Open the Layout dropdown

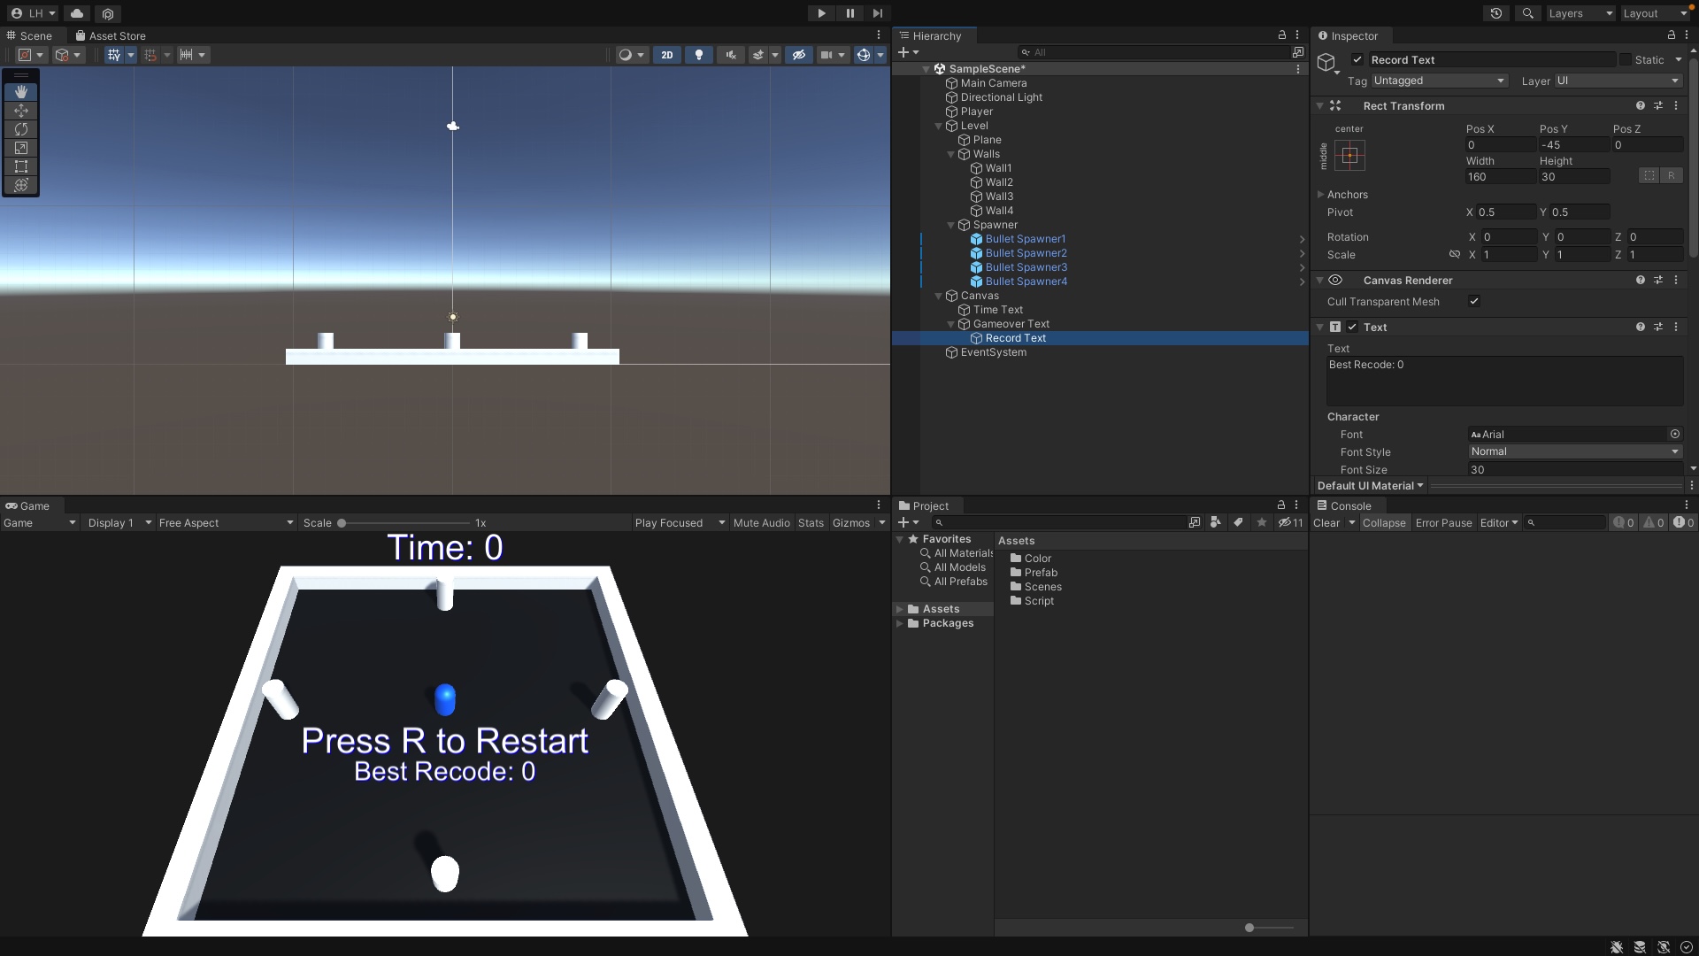click(1655, 13)
